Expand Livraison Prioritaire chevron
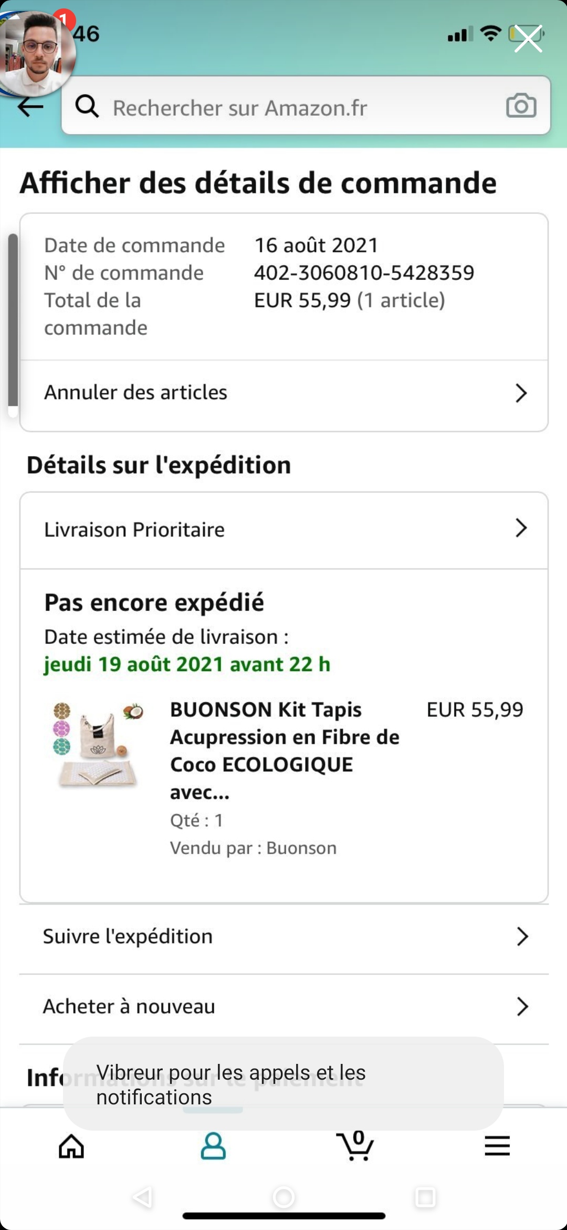567x1230 pixels. 521,528
